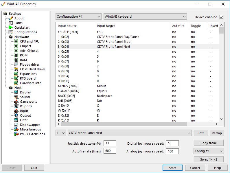This screenshot has width=230, height=173.
Task: Click the Miscellaneous cubes icon
Action: click(x=16, y=129)
